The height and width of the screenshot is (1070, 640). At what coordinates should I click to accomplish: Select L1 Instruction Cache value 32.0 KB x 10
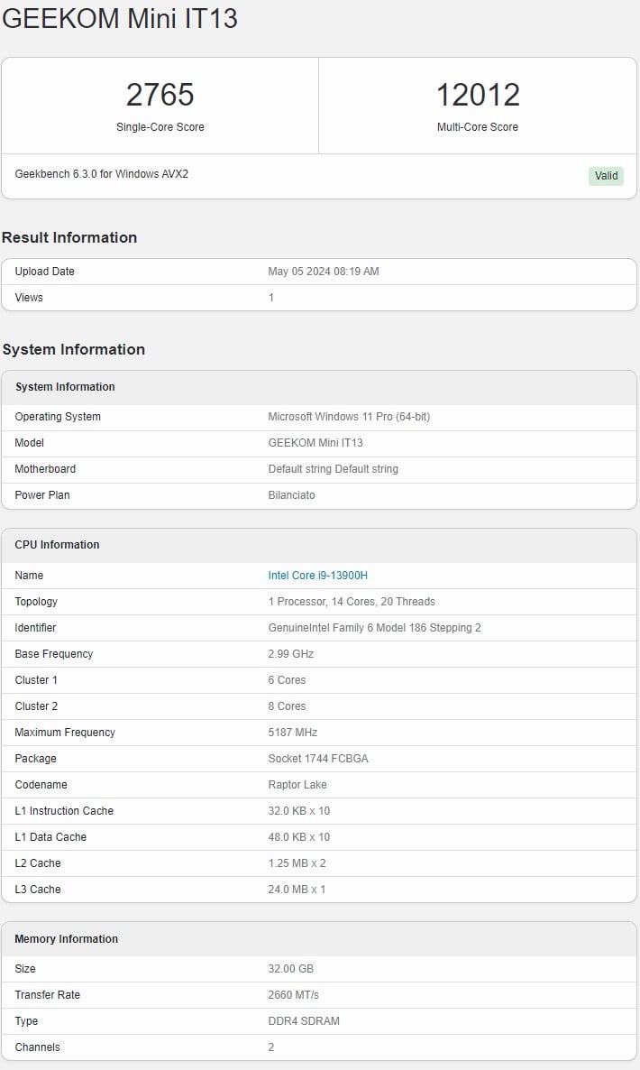[298, 811]
